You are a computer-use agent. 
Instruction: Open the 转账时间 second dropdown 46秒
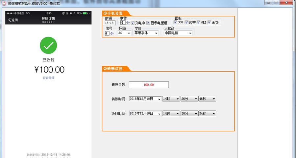[x=207, y=99]
